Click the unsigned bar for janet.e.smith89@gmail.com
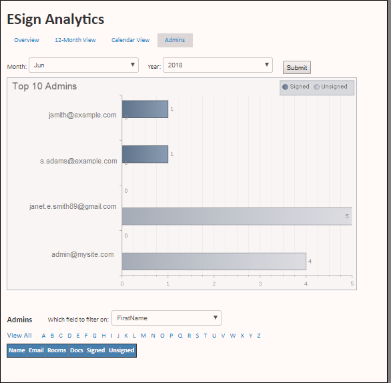 [237, 216]
